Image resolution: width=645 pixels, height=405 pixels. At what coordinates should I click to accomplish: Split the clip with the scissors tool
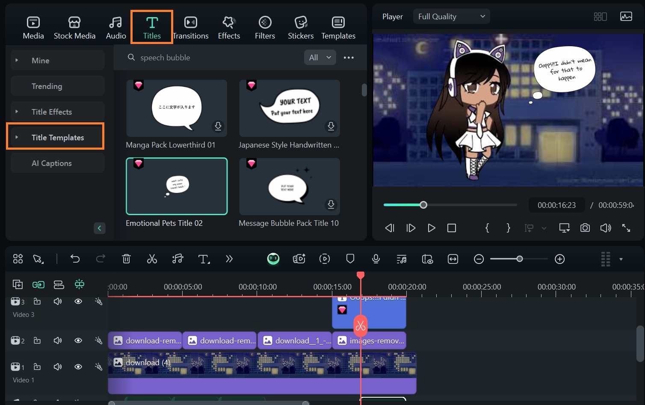pyautogui.click(x=152, y=259)
